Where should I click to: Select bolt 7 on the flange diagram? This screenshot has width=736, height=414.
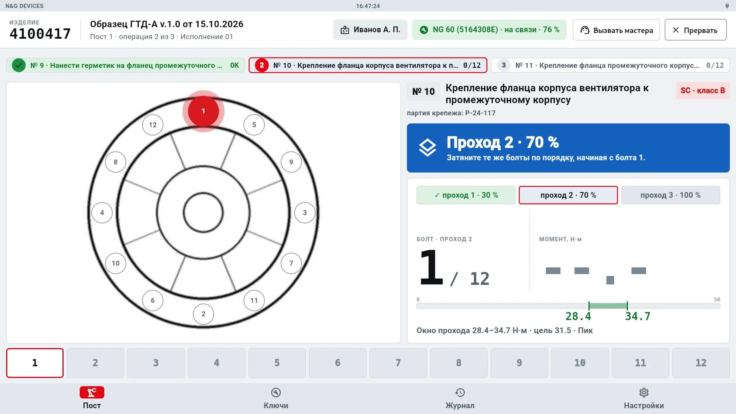tap(291, 263)
